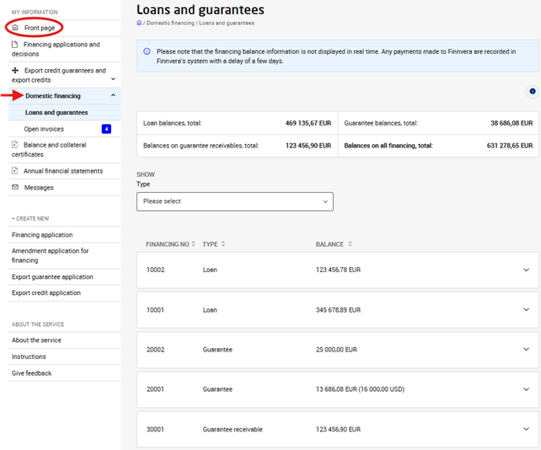Screen dimensions: 541x450
Task: Open the Instructions link
Action: [x=29, y=356]
